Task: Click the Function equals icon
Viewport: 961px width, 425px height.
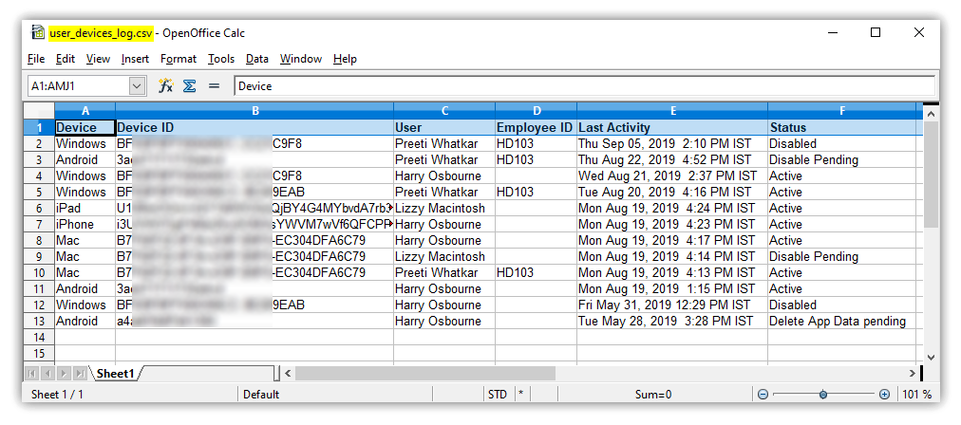Action: 214,85
